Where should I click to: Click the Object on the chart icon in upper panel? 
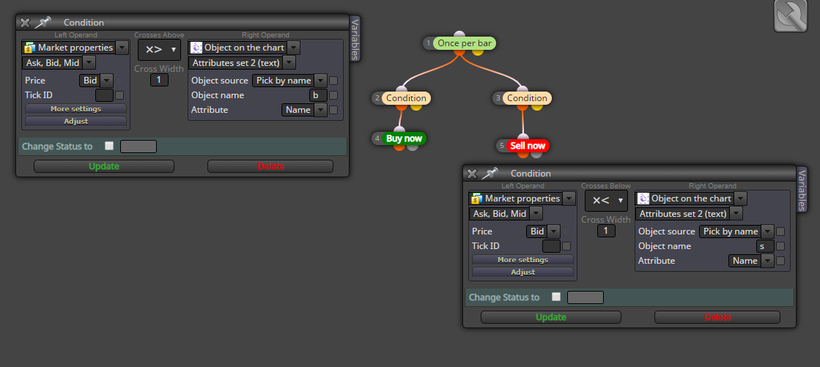pos(196,48)
